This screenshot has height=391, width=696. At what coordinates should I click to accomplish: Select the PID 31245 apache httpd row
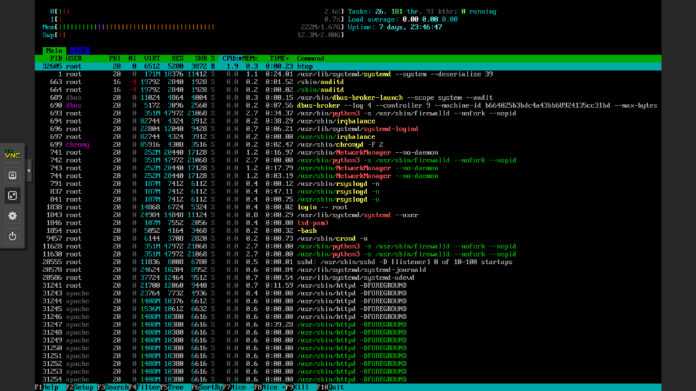tap(348, 309)
